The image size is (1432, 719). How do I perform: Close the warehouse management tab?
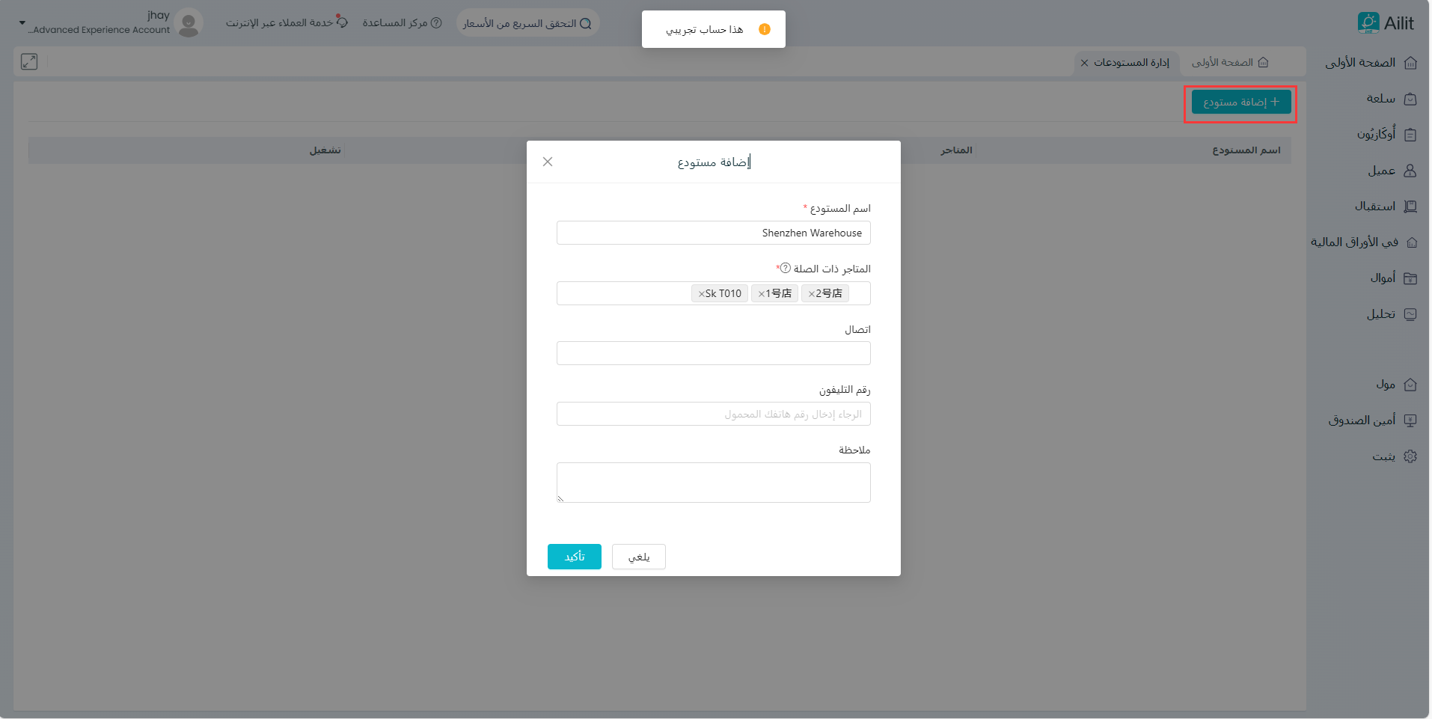[1084, 63]
